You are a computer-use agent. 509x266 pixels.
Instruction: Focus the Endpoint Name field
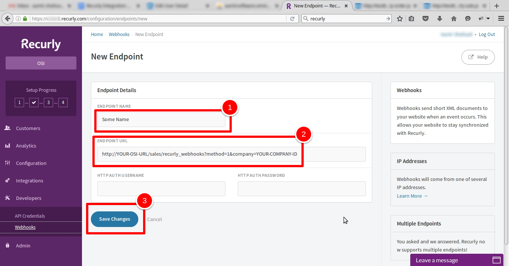[161, 120]
